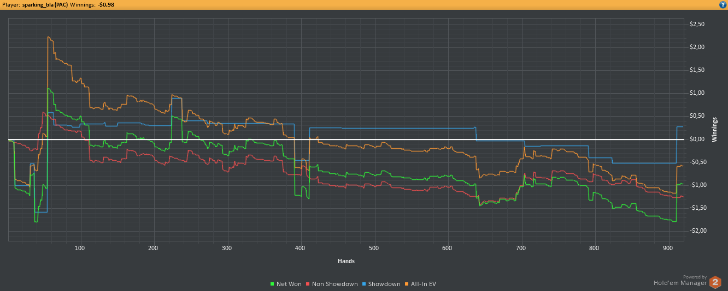Toggle the Net Won series in the legend
The width and height of the screenshot is (728, 291).
point(286,284)
